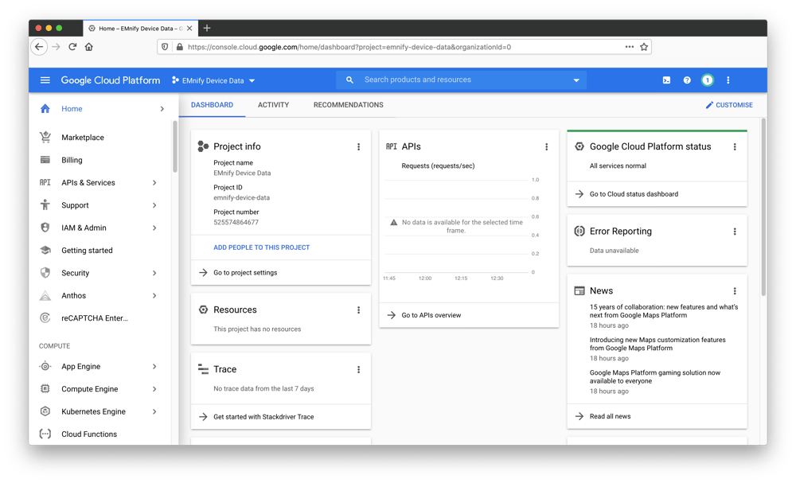Expand the search options dropdown arrow
This screenshot has height=483, width=796.
pyautogui.click(x=576, y=80)
